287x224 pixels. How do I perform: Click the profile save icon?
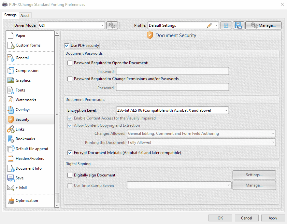pyautogui.click(x=226, y=25)
